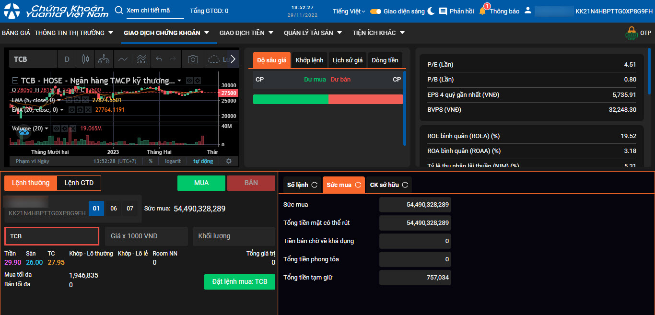Remove the Volume indicator
Screen dimensions: 655x315
click(72, 128)
